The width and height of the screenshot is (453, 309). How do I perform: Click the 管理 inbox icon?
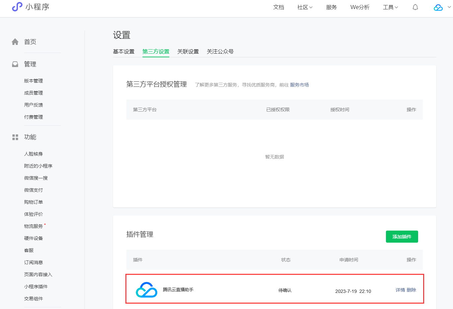click(x=15, y=64)
